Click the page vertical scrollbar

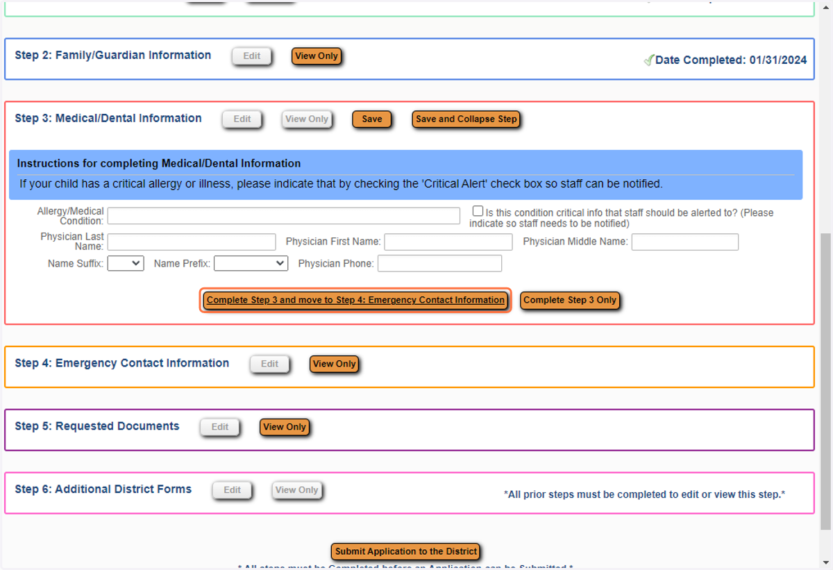pos(825,380)
